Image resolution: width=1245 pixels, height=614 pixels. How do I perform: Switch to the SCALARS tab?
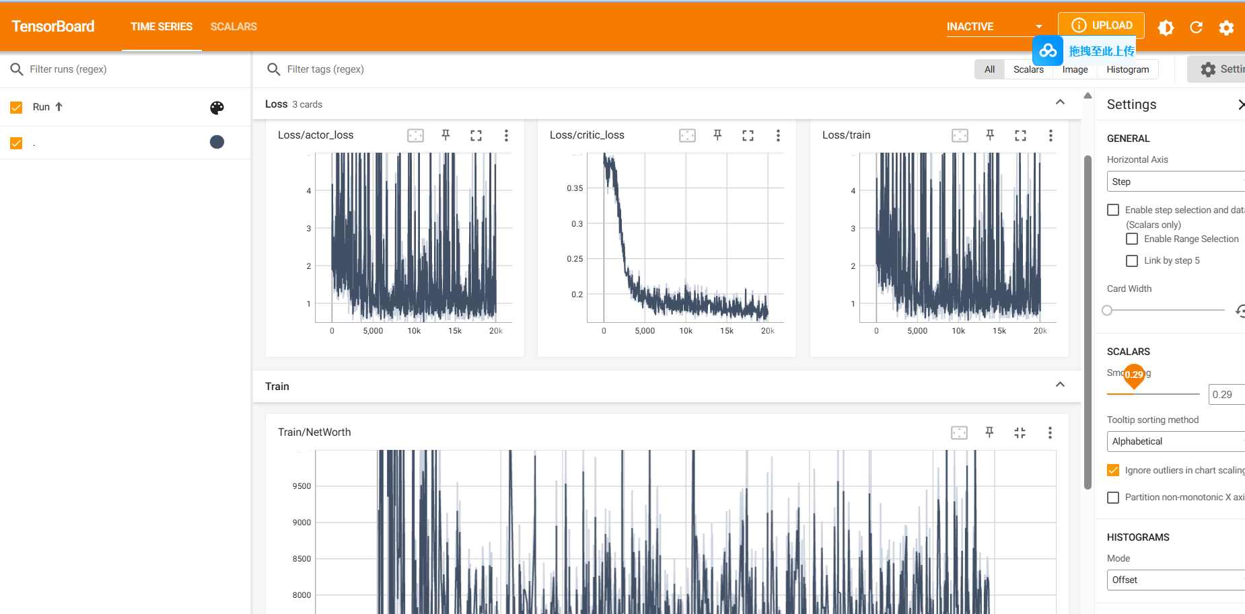pyautogui.click(x=234, y=26)
